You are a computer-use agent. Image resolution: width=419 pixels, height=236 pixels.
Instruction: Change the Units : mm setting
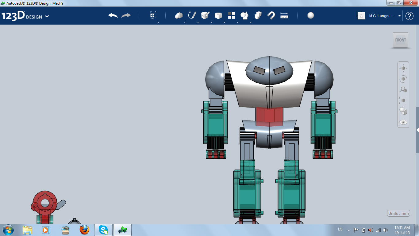399,213
